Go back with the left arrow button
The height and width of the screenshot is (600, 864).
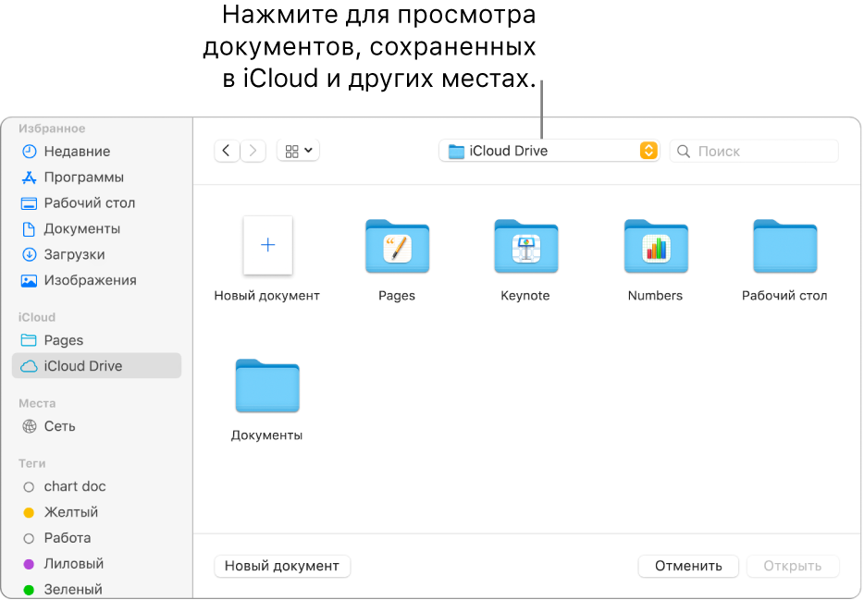[x=227, y=151]
